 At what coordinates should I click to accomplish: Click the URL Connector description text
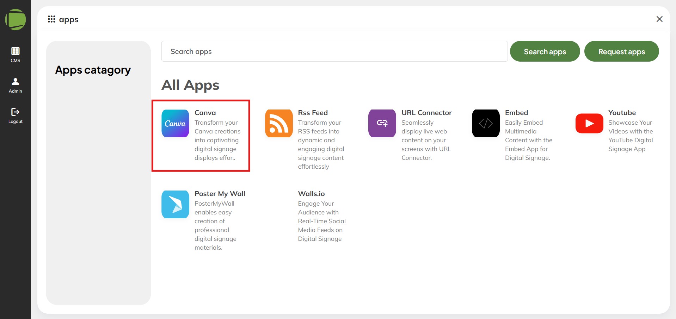click(426, 140)
